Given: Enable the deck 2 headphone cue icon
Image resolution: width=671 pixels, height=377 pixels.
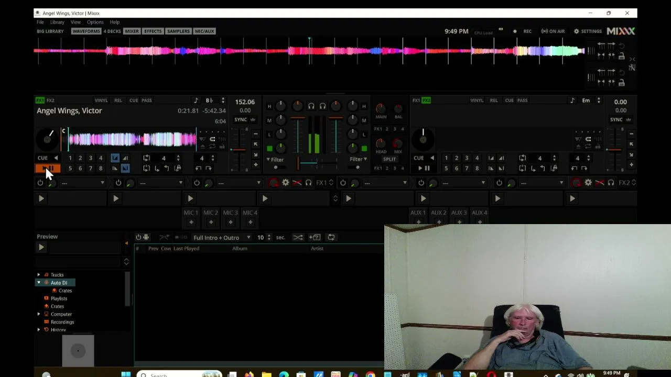Looking at the screenshot, I should (x=322, y=106).
